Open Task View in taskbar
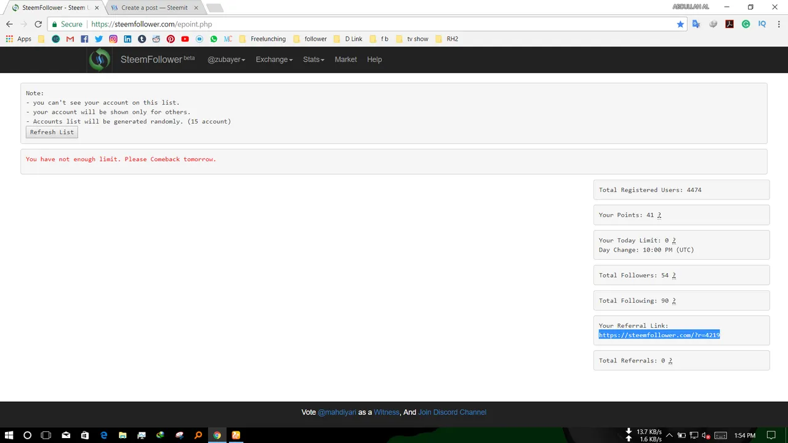 click(x=46, y=435)
